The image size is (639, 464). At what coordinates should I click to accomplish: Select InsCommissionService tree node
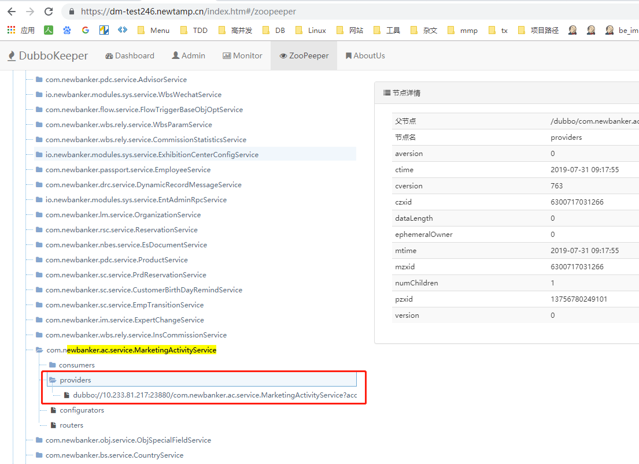(136, 335)
